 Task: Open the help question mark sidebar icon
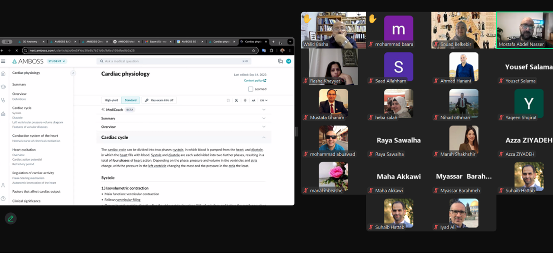point(3,198)
